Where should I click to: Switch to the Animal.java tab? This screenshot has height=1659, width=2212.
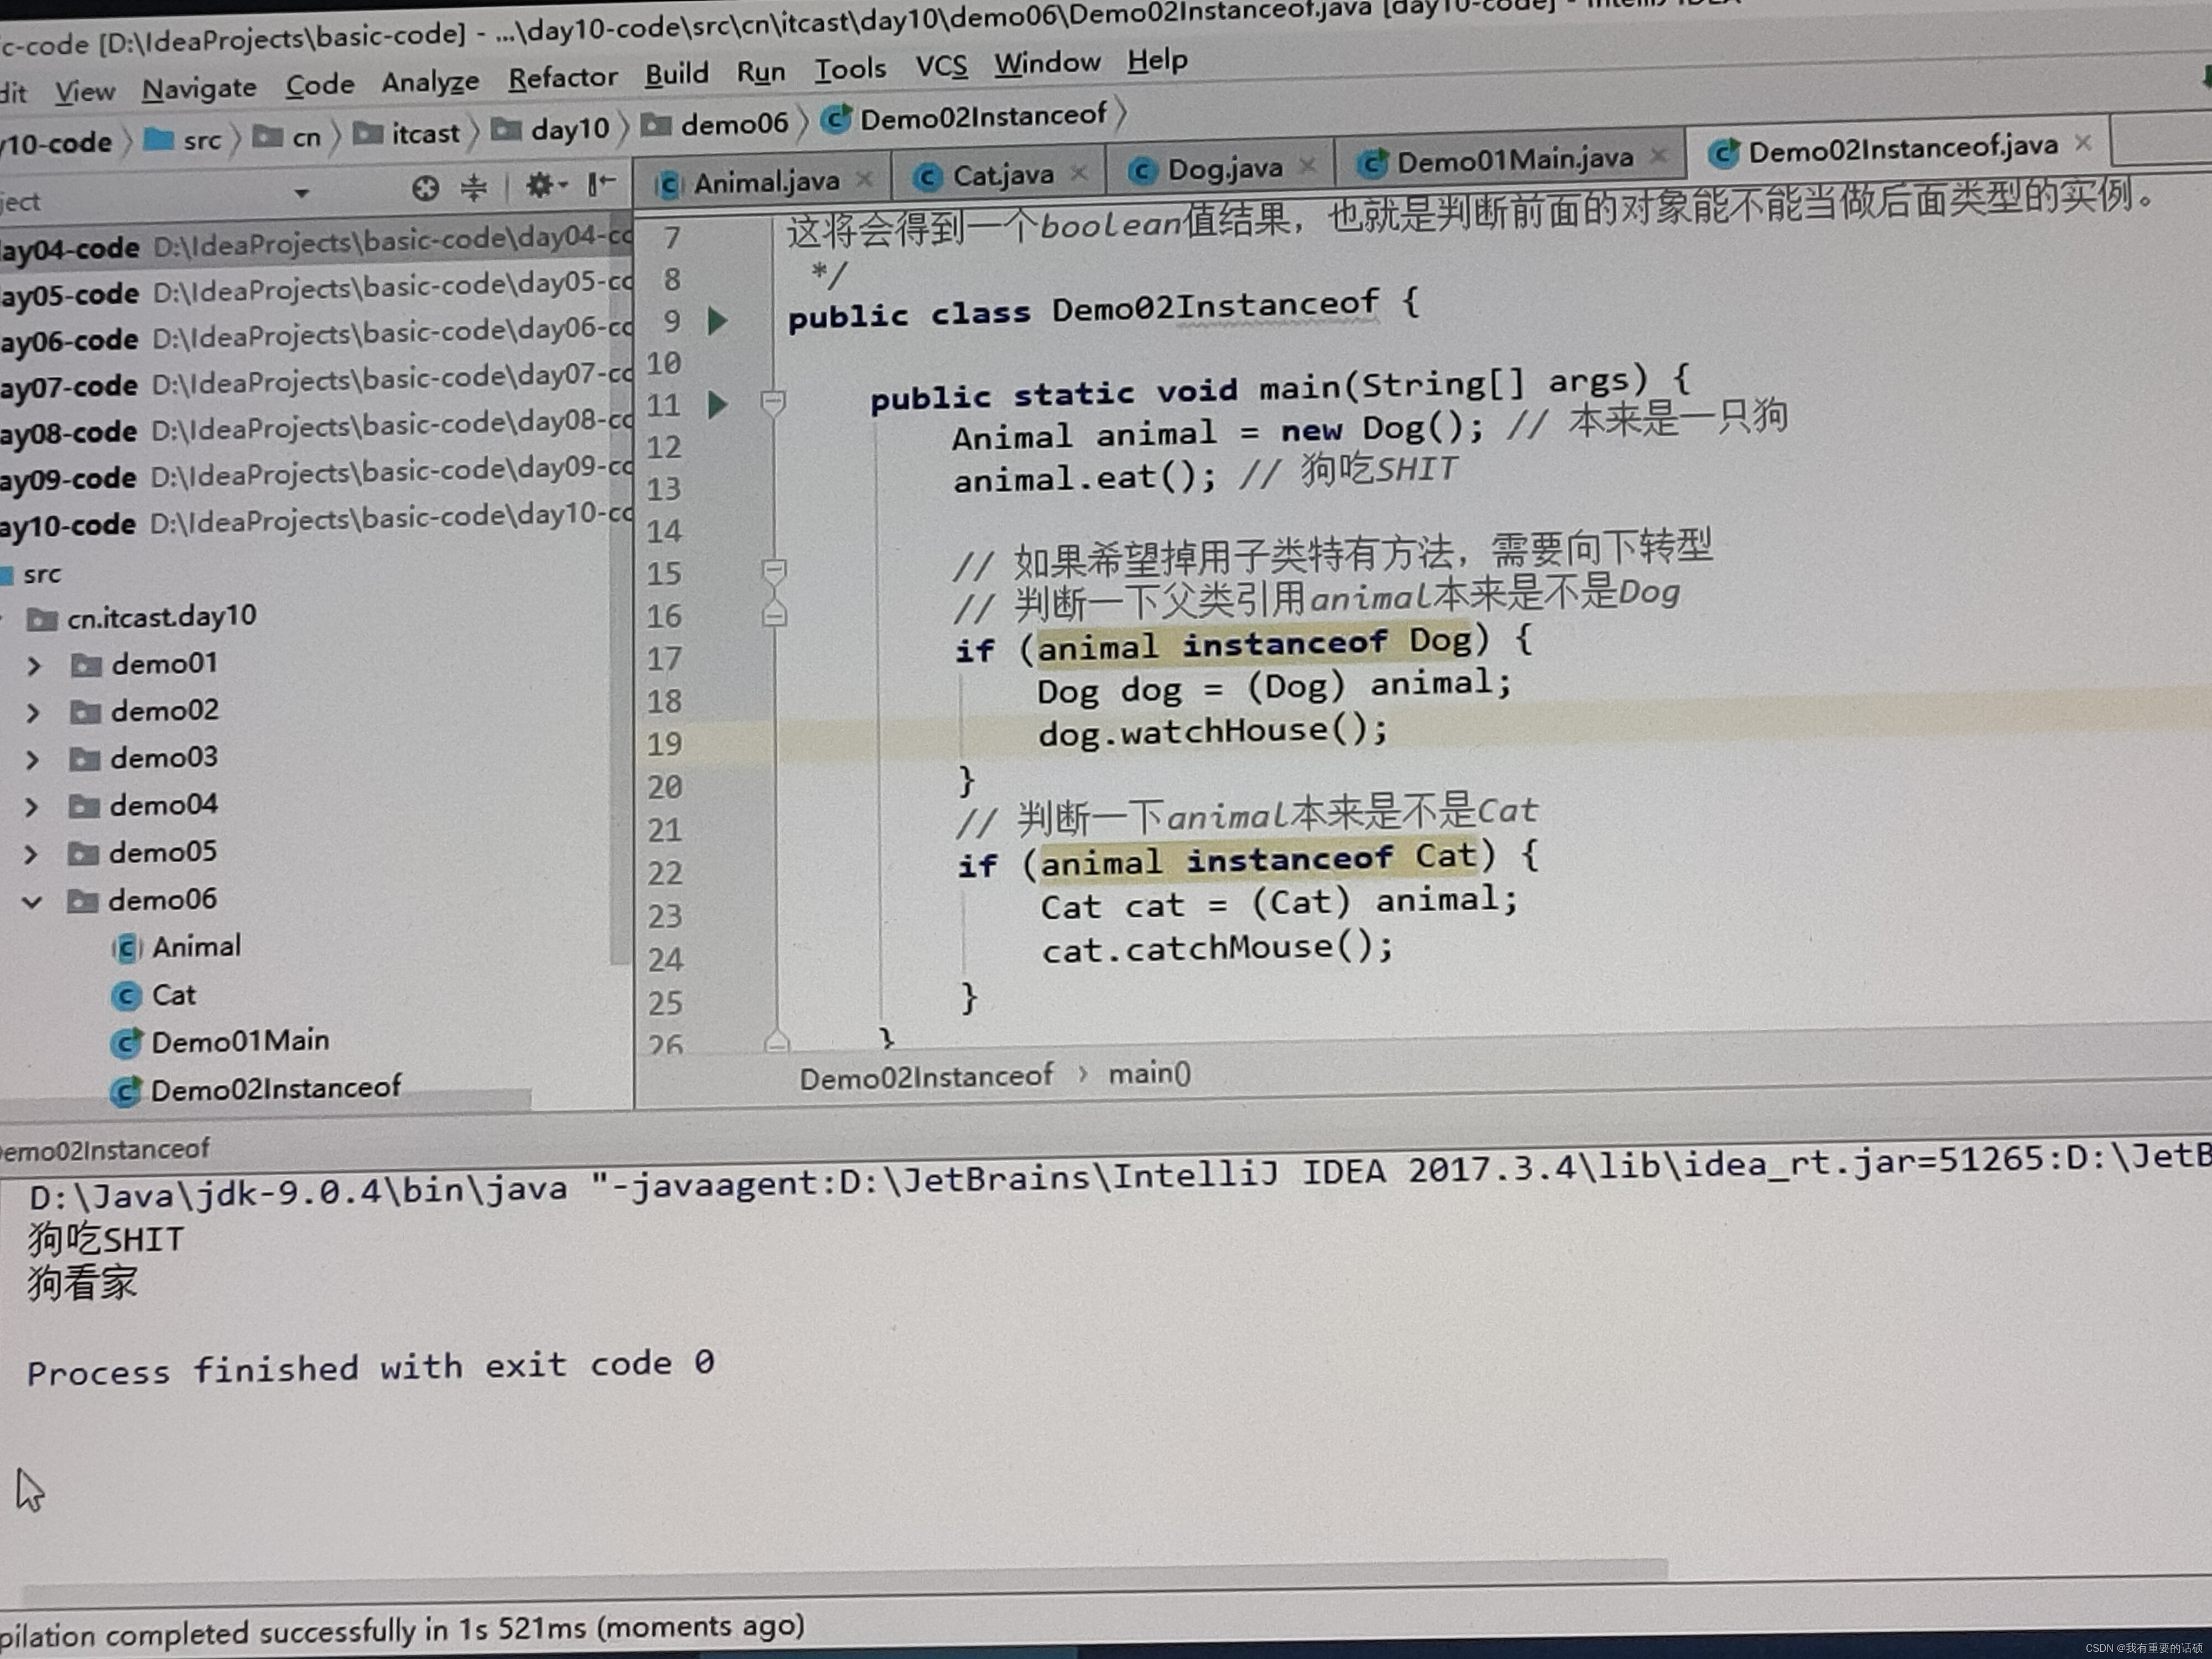point(766,182)
